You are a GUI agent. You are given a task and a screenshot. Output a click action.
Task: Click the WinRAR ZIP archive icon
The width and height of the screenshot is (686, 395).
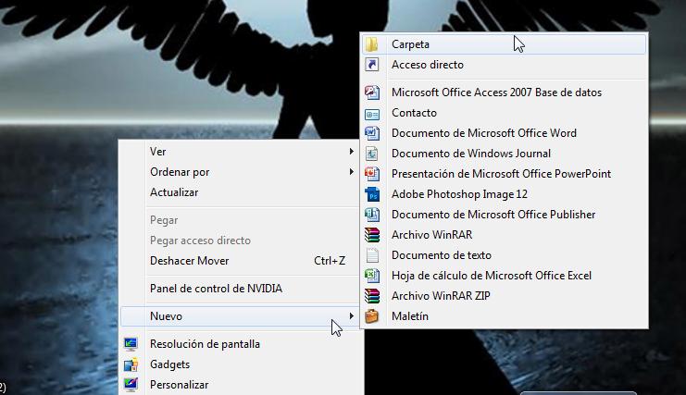point(372,296)
